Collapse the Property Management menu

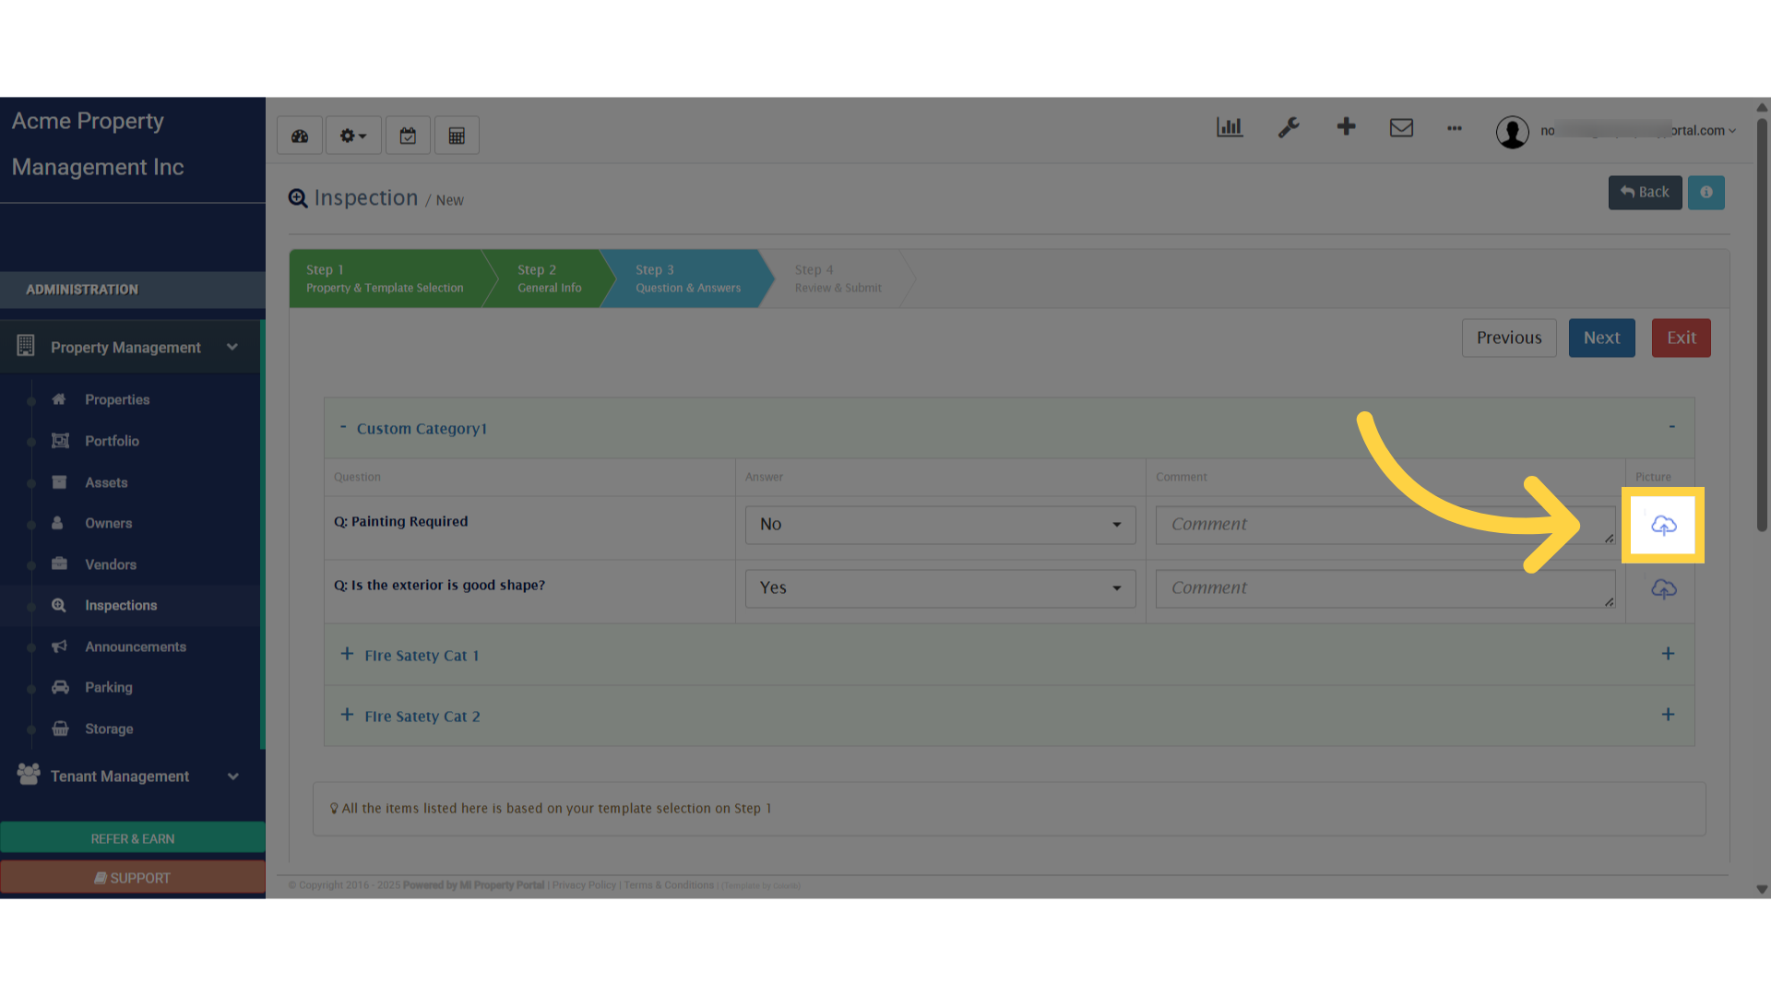coord(131,348)
